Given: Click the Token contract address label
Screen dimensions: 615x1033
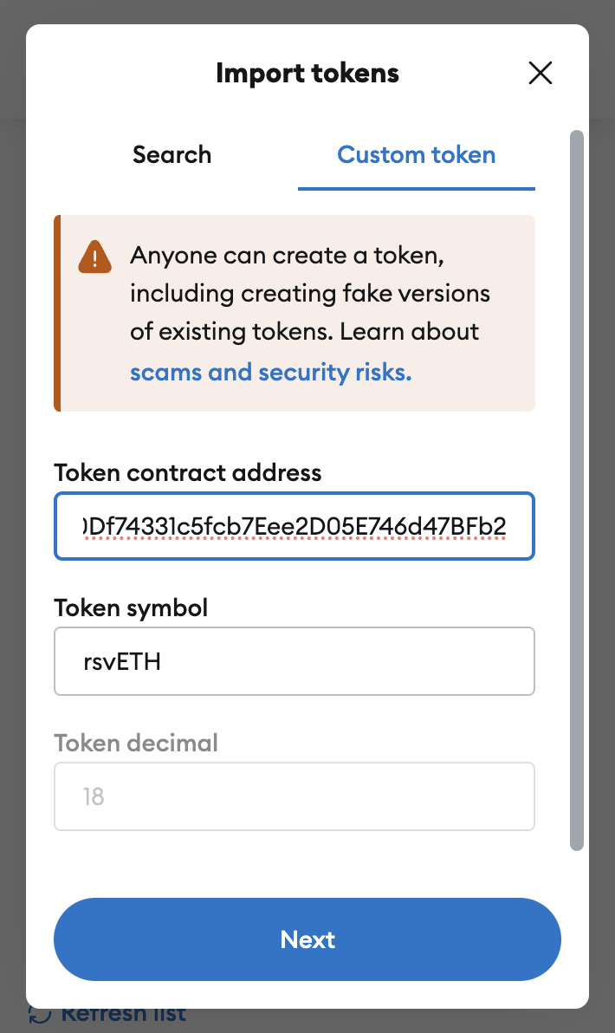Looking at the screenshot, I should coord(188,472).
